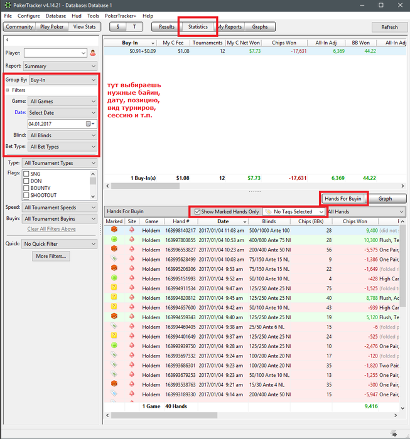Screen dimensions: 410x439
Task: Click site icon for hand 163993679253
Action: 132,374
